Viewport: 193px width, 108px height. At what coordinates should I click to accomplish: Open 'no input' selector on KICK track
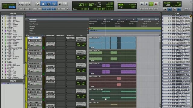[81, 38]
